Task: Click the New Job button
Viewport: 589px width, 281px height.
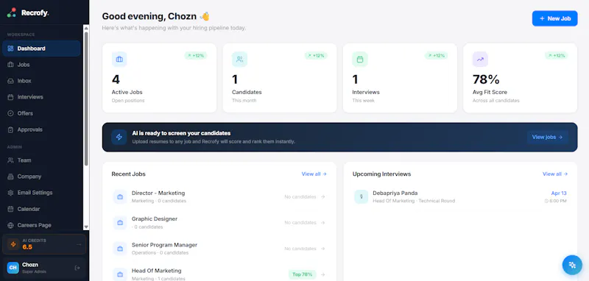Action: click(x=555, y=18)
